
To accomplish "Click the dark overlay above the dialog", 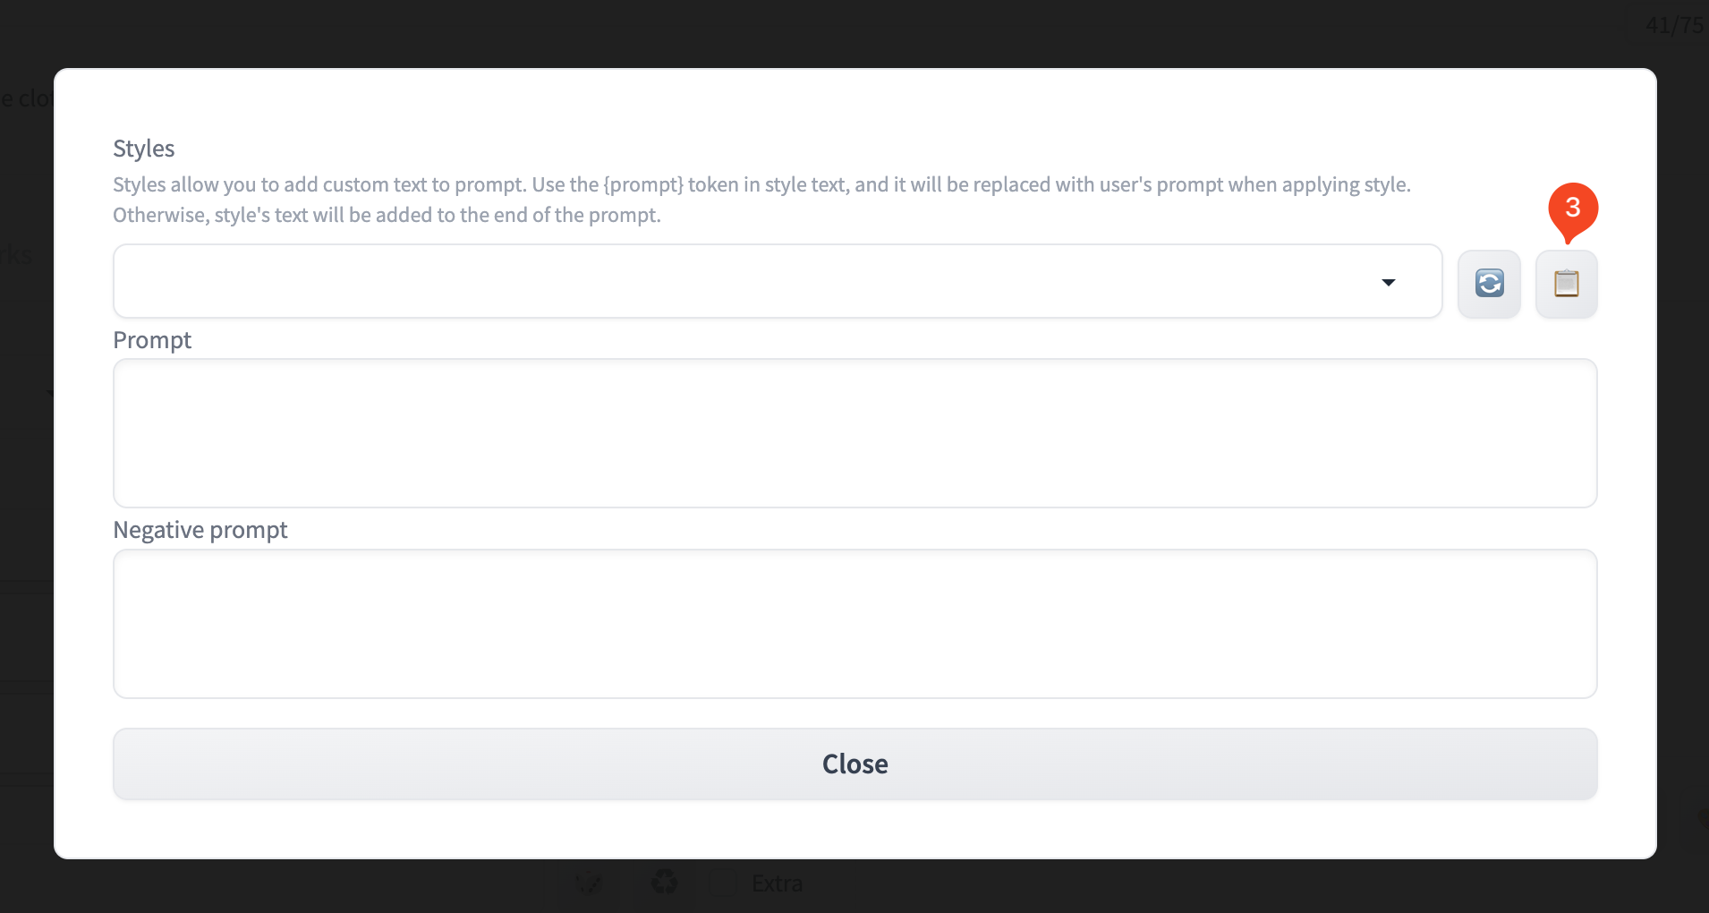I will click(805, 32).
